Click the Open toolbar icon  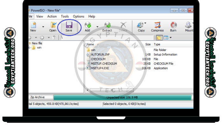point(53,27)
